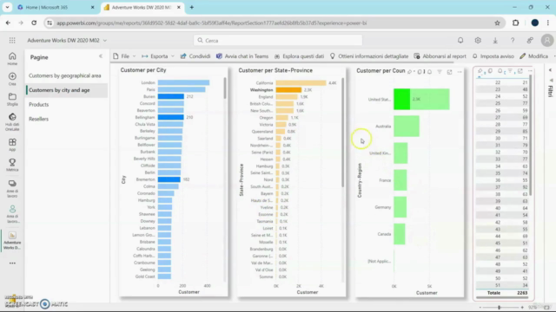Screen dimensions: 556x312
Task: Click the Customer per City vertical scrollbar
Action: click(225, 88)
